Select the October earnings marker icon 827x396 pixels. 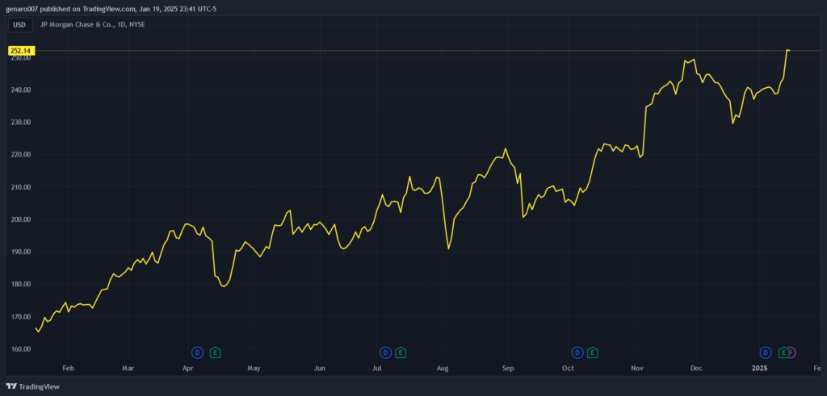593,352
